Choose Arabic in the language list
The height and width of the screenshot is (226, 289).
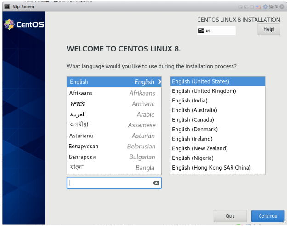click(x=113, y=114)
